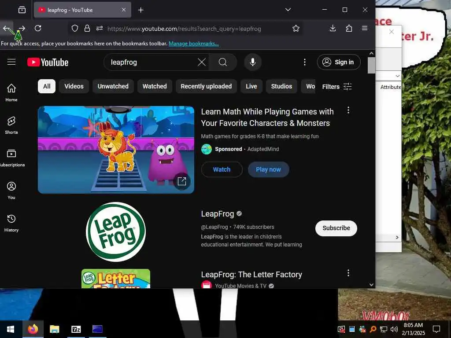
Task: Click Play now on AdaptedMind ad
Action: pos(268,169)
